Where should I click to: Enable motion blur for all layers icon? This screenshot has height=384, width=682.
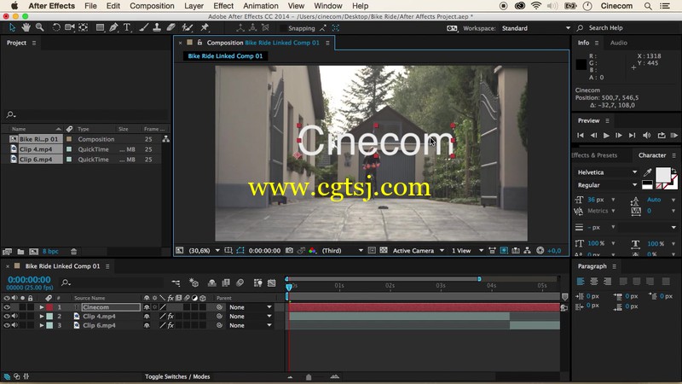point(240,283)
